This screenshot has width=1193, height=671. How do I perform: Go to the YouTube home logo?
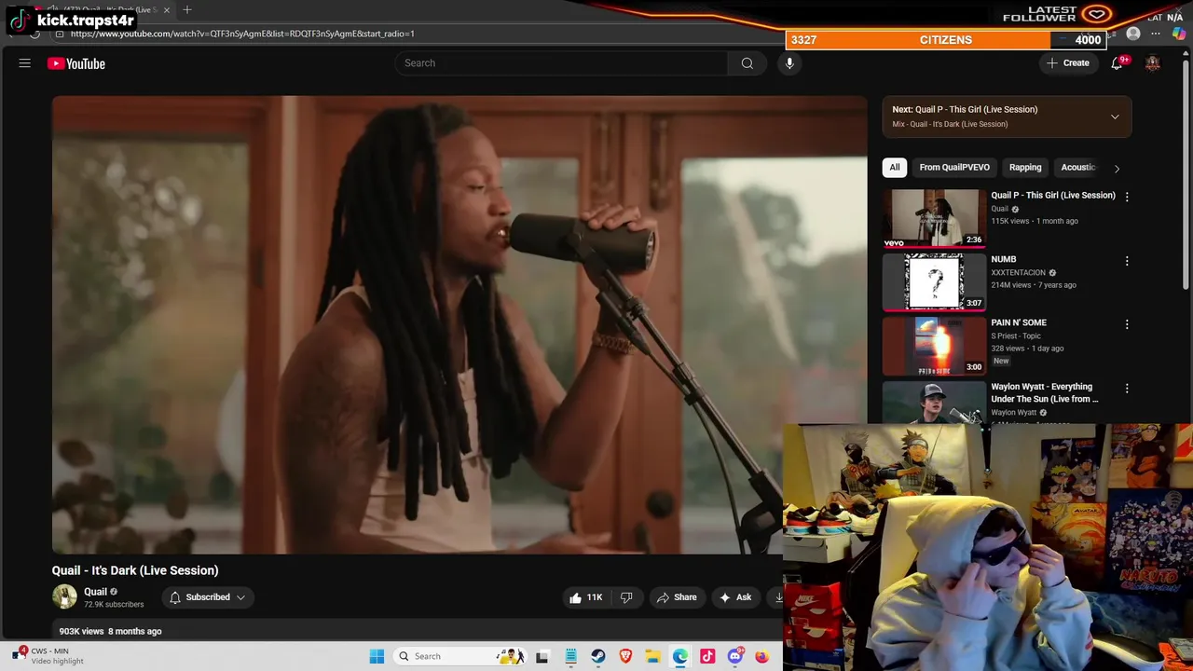pos(76,63)
